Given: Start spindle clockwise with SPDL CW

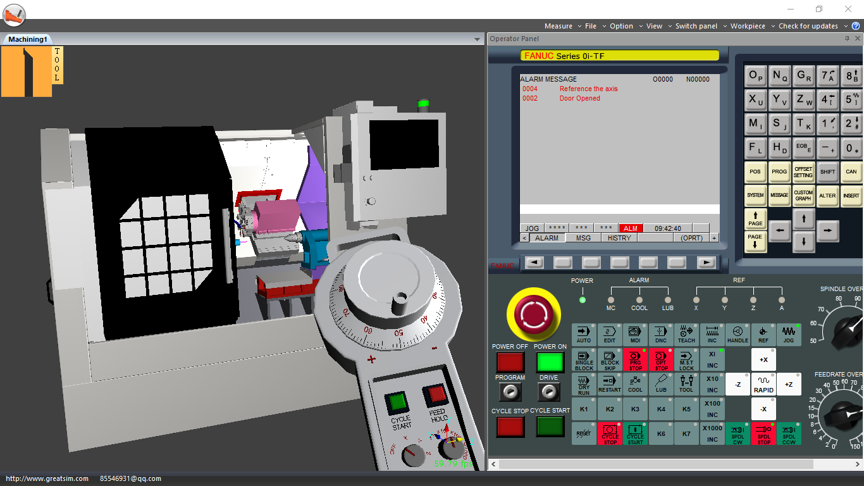Looking at the screenshot, I should point(737,434).
